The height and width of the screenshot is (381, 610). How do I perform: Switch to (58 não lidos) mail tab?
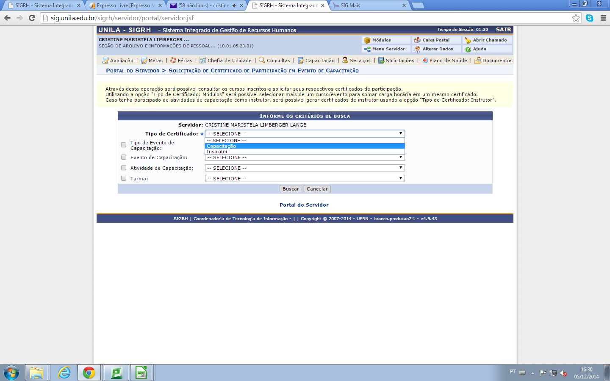tap(207, 6)
